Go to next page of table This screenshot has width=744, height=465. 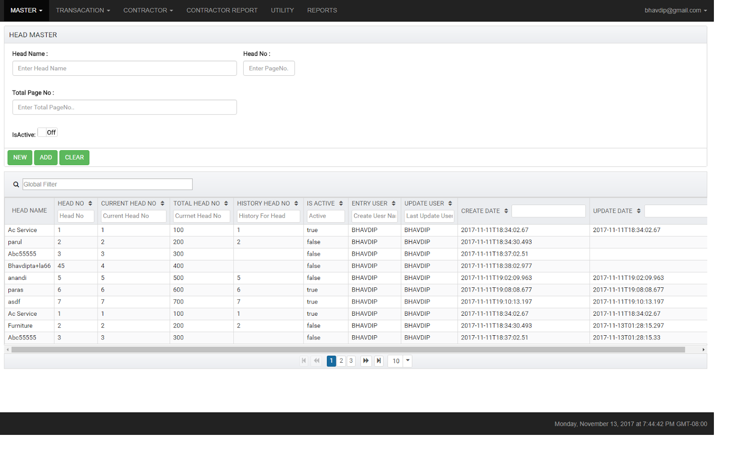click(366, 361)
